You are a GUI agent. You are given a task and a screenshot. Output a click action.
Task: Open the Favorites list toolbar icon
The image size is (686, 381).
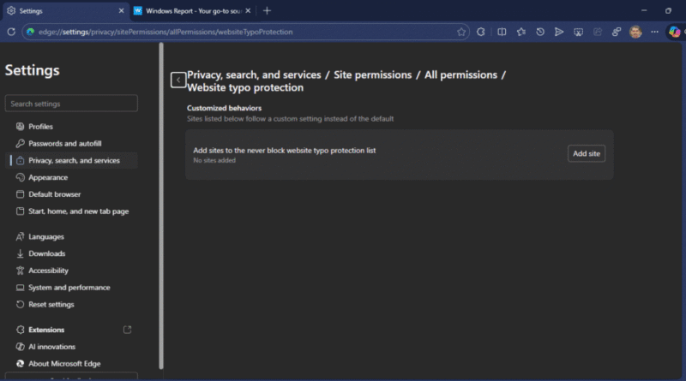(x=520, y=32)
